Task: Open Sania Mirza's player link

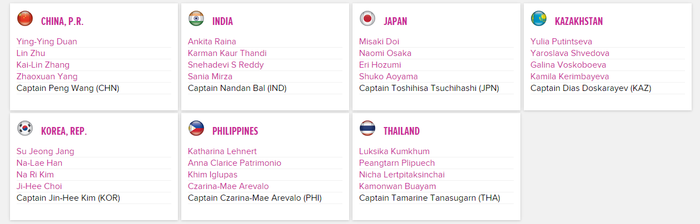Action: click(210, 77)
